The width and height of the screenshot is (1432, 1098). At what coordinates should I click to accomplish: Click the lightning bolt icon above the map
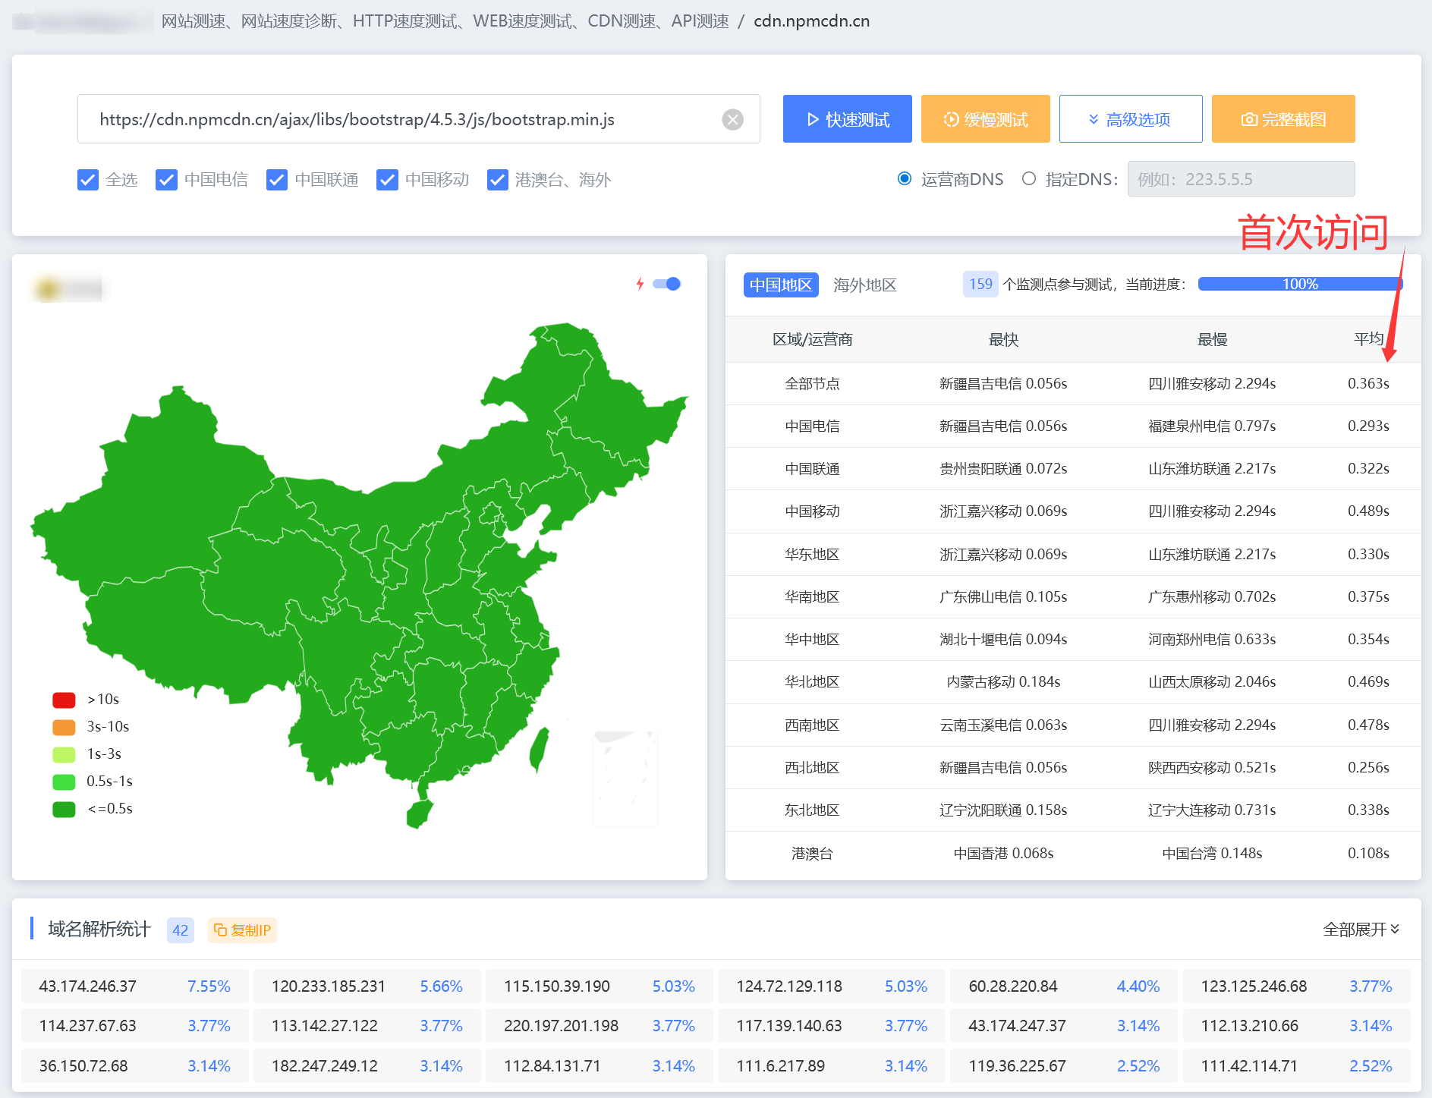coord(640,284)
